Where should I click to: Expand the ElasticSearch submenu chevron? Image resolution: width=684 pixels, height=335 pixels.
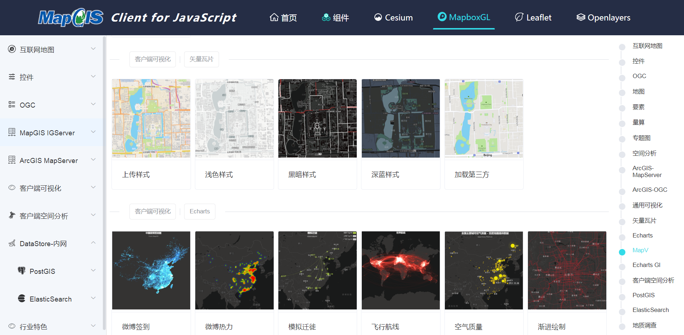93,298
